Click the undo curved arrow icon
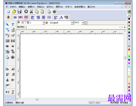Viewport: 136px width, 106px height. tap(7, 35)
